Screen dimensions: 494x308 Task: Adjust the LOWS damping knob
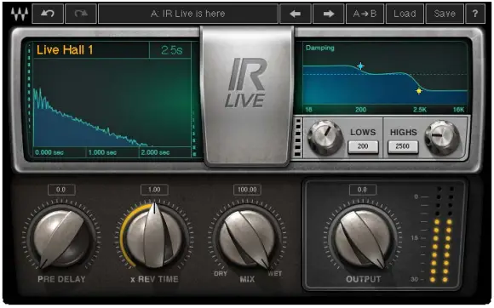point(325,138)
